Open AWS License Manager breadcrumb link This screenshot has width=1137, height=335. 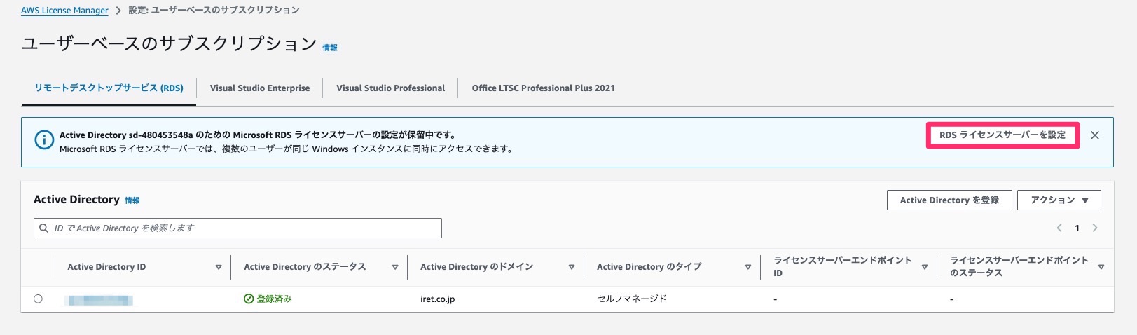pyautogui.click(x=64, y=11)
